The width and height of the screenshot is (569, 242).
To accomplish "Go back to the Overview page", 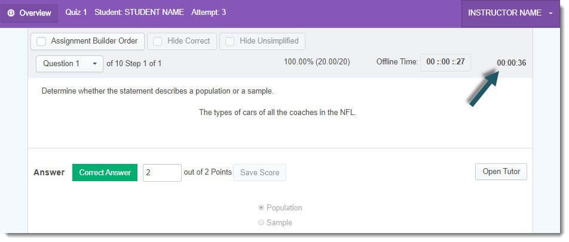I will (29, 13).
